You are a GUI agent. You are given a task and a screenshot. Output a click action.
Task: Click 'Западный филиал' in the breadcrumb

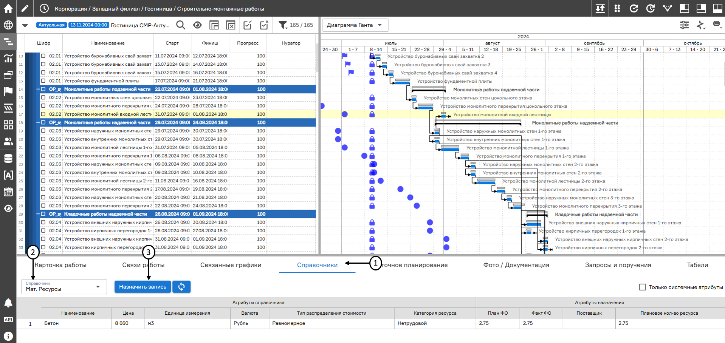tap(116, 9)
